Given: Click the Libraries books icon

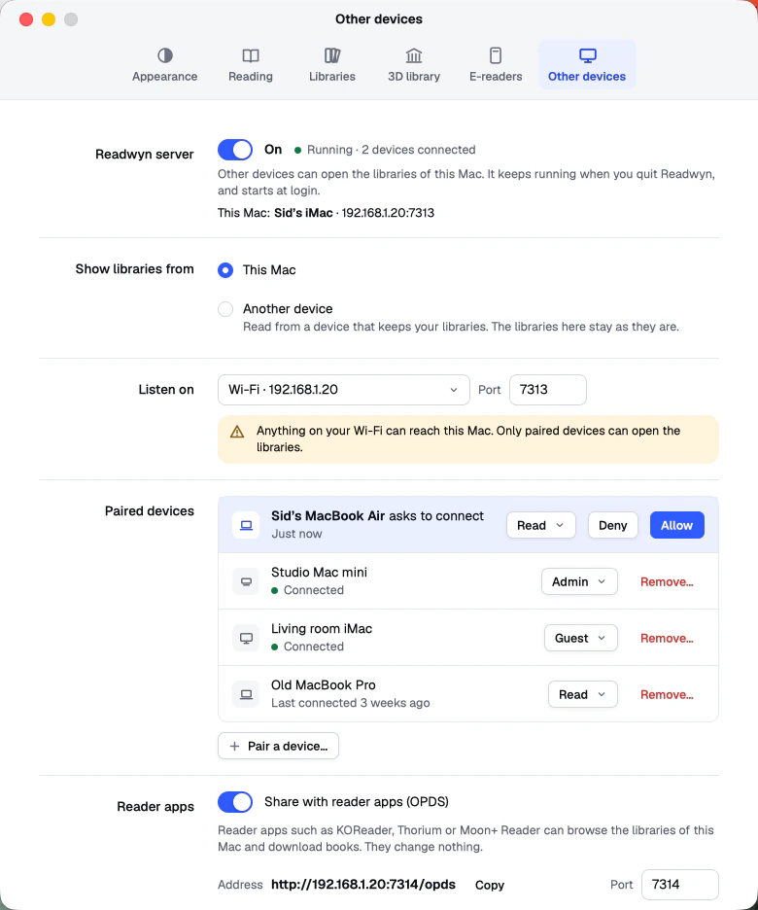Looking at the screenshot, I should point(332,55).
